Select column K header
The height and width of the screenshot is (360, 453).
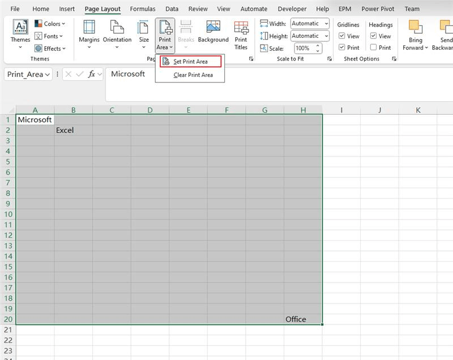(418, 110)
